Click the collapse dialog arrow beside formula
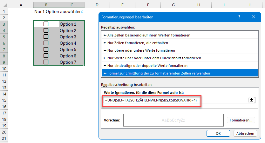The height and width of the screenshot is (143, 265). 252,100
